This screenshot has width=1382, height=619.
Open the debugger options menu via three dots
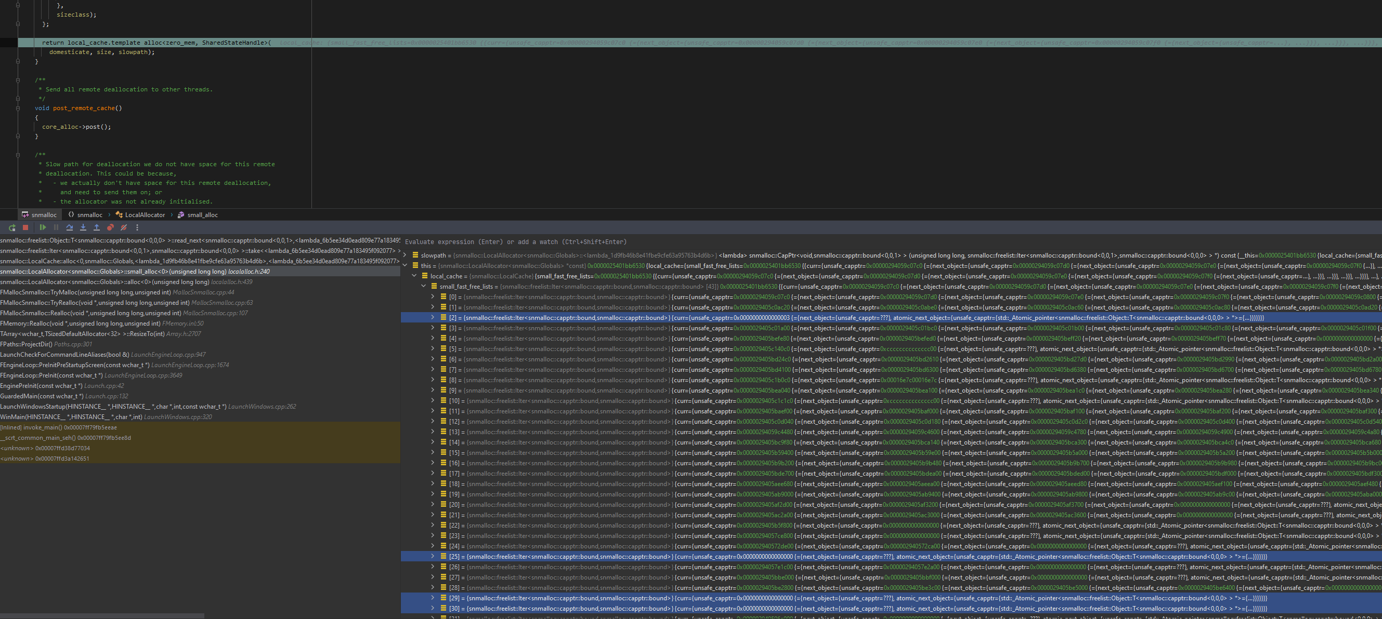click(x=137, y=227)
